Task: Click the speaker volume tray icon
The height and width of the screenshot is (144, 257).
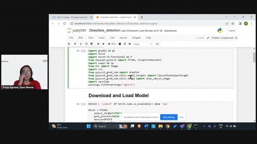Action: pos(231,126)
